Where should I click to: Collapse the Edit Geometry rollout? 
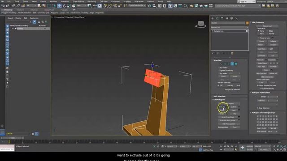pyautogui.click(x=258, y=22)
